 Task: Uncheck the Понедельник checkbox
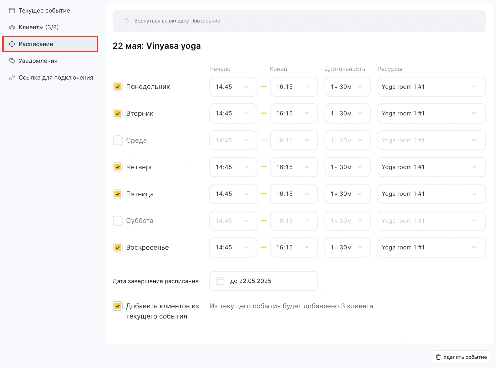coord(118,87)
